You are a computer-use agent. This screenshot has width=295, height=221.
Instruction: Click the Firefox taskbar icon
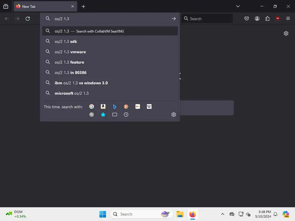point(192,214)
